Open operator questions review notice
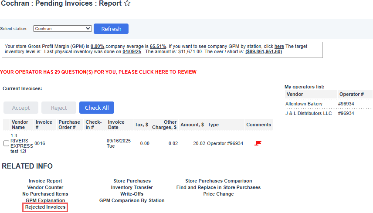The height and width of the screenshot is (213, 373). (98, 72)
